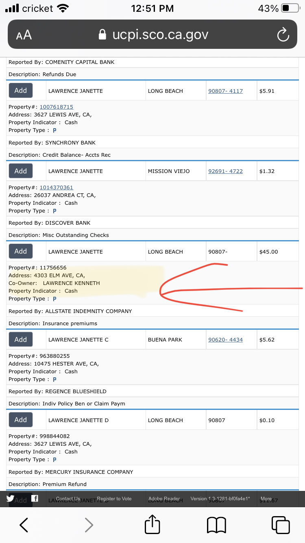Viewport: 305px width, 543px height.
Task: Tap Property# 11756656 text
Action: (x=37, y=267)
